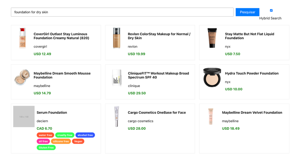Click the Pesquisar search button
The image size is (300, 157).
tap(247, 12)
